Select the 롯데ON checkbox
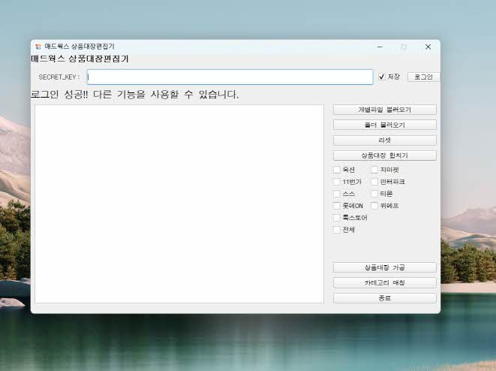496x371 pixels. [337, 206]
